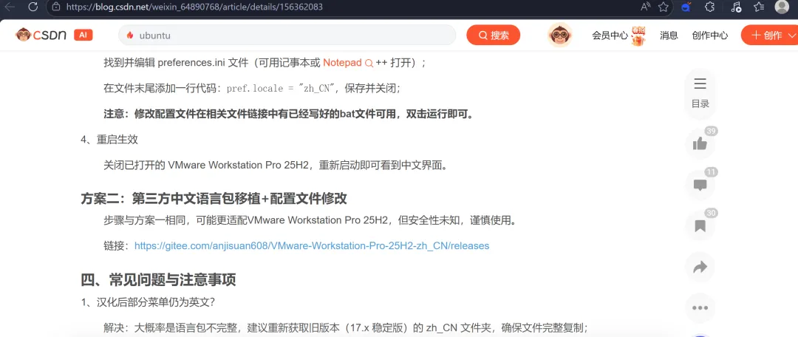Open comments via speech bubble icon
The height and width of the screenshot is (337, 798).
pos(700,185)
